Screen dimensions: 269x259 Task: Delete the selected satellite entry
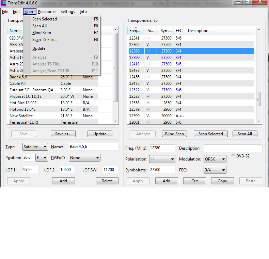point(107,181)
